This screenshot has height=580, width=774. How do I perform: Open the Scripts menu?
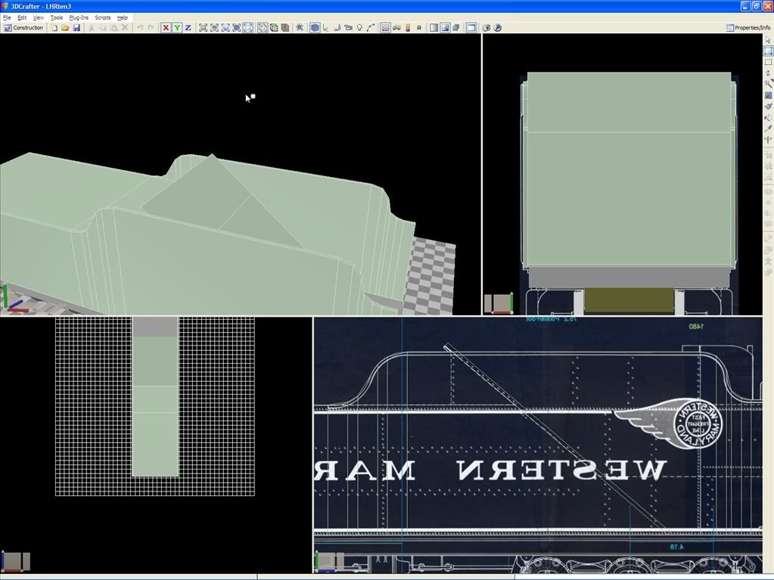103,17
